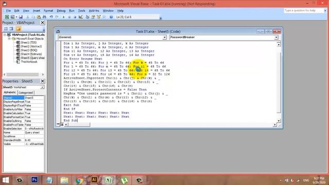The image size is (329, 185).
Task: Open Photoshop from the taskbar
Action: (34, 180)
